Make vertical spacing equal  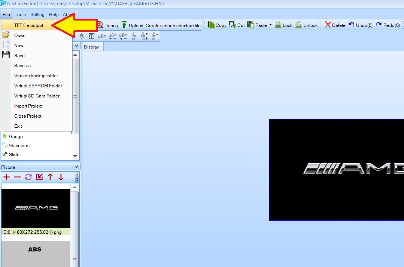[x=134, y=36]
